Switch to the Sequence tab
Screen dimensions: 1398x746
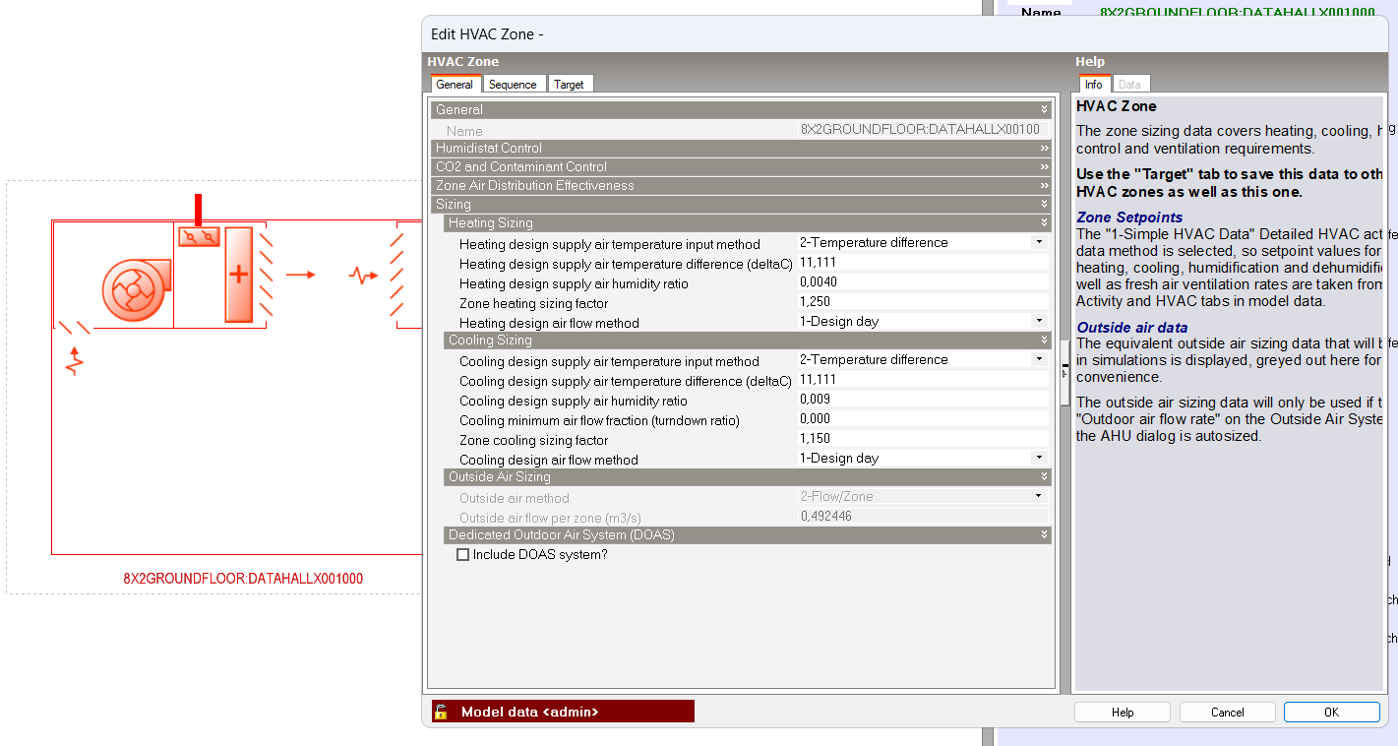coord(513,85)
